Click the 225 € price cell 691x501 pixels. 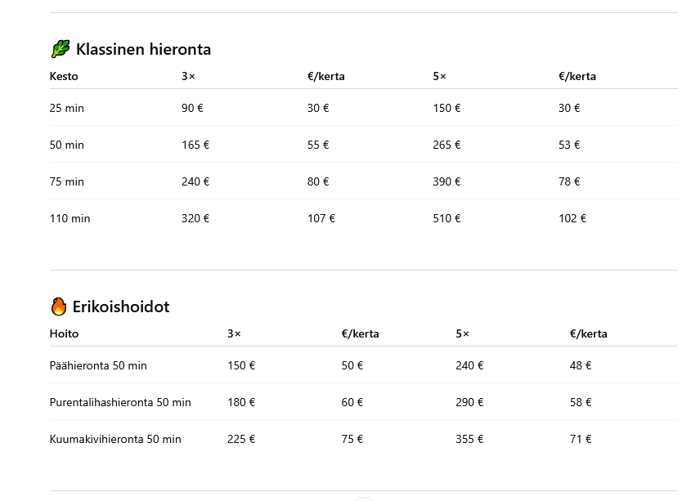(x=241, y=439)
